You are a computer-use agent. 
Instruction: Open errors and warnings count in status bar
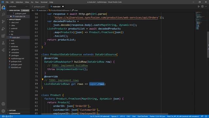pos(7,116)
